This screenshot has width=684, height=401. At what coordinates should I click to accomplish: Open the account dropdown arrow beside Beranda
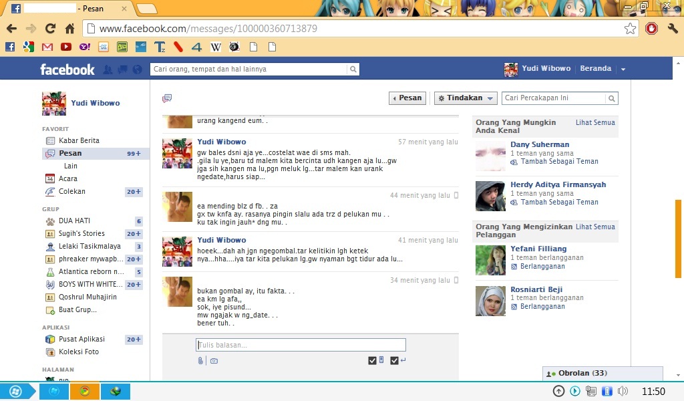click(x=623, y=69)
